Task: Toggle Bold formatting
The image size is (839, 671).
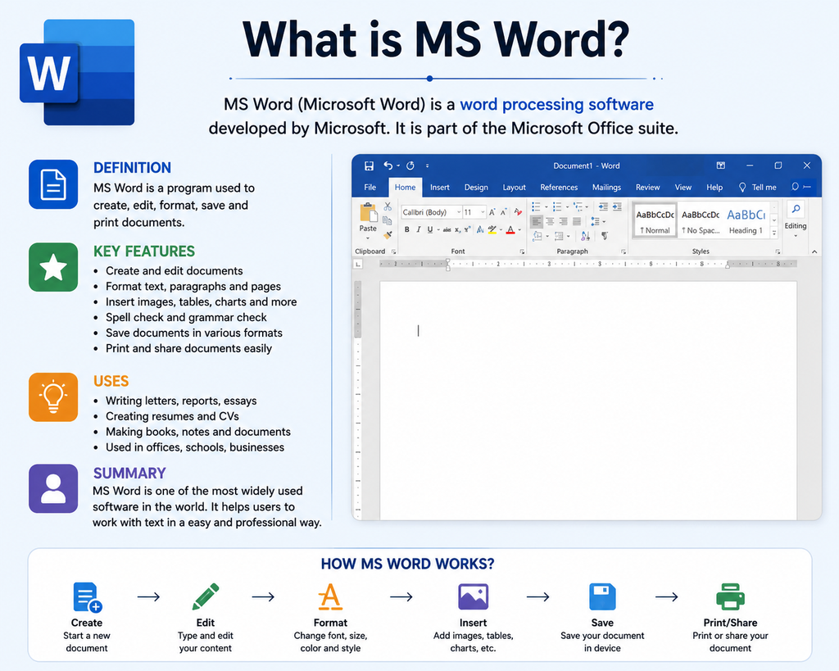Action: coord(406,229)
